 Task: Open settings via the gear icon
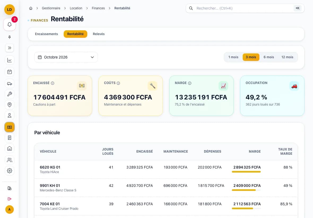[9, 171]
